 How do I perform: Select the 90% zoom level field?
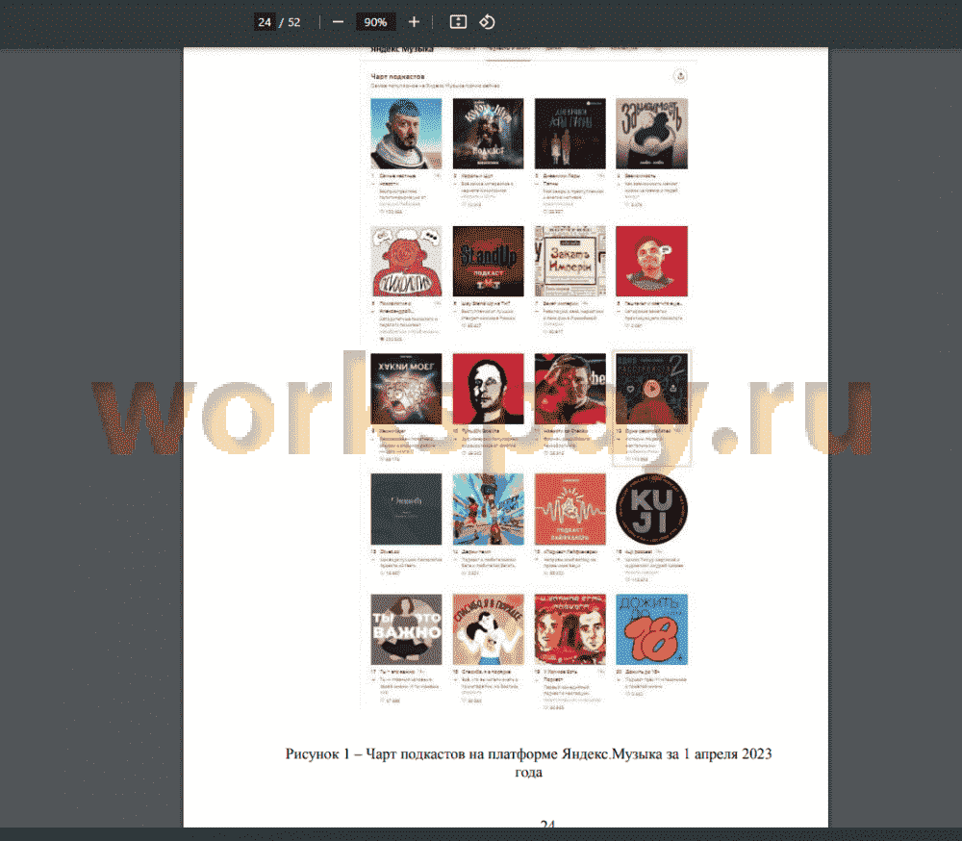click(375, 22)
